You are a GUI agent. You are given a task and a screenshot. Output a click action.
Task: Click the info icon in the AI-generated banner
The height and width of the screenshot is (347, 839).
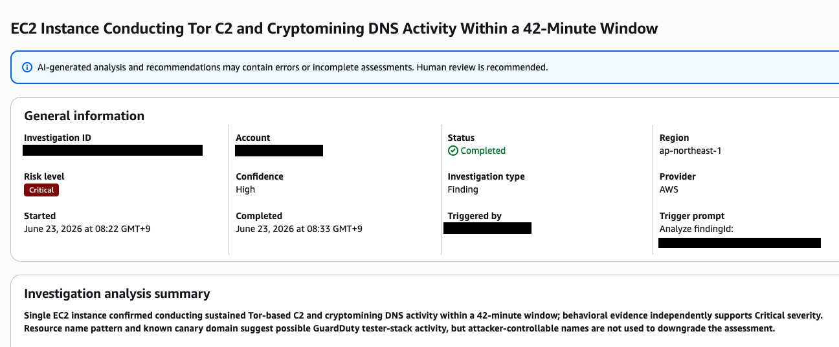click(27, 67)
